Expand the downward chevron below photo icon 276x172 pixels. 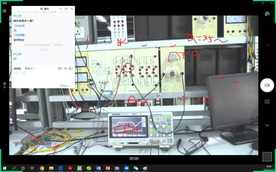267,125
